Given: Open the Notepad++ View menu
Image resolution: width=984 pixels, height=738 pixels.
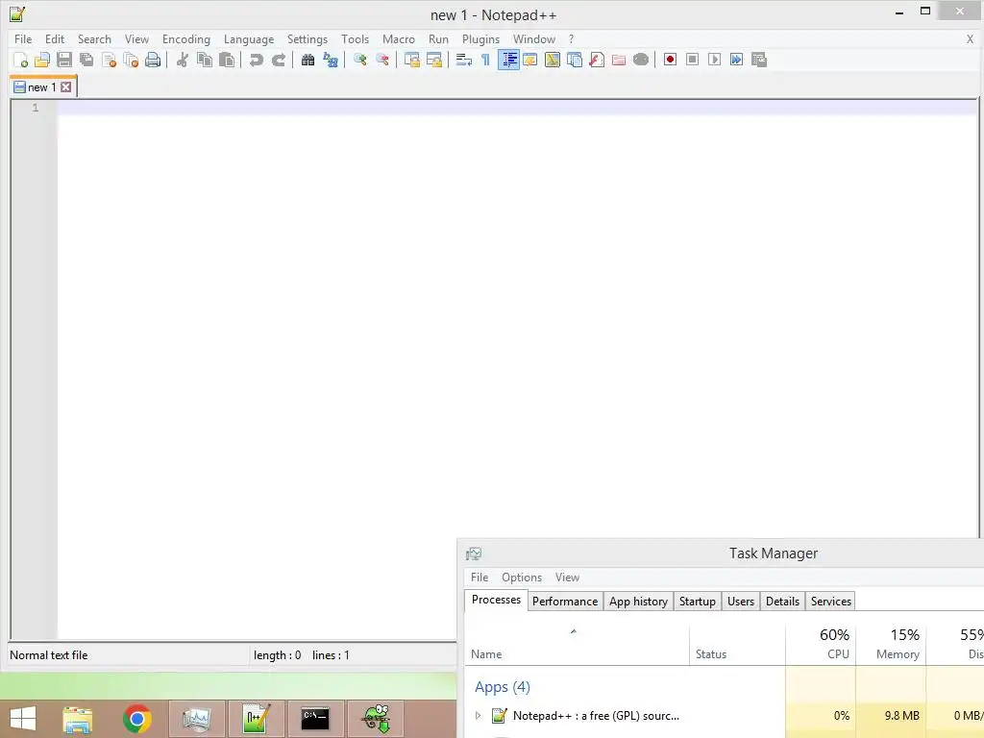Looking at the screenshot, I should (136, 38).
